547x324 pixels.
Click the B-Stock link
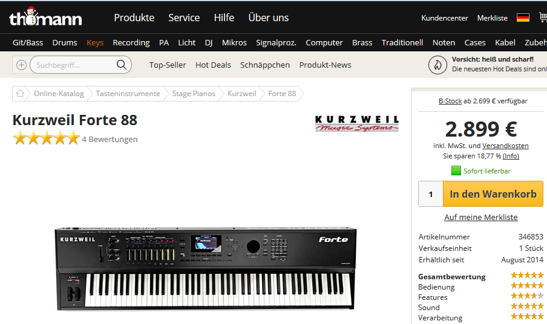click(x=450, y=101)
